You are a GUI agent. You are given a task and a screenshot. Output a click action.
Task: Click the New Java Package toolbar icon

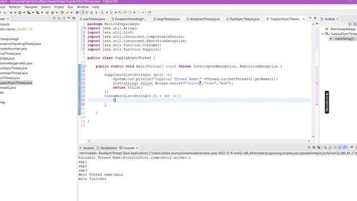pos(47,12)
